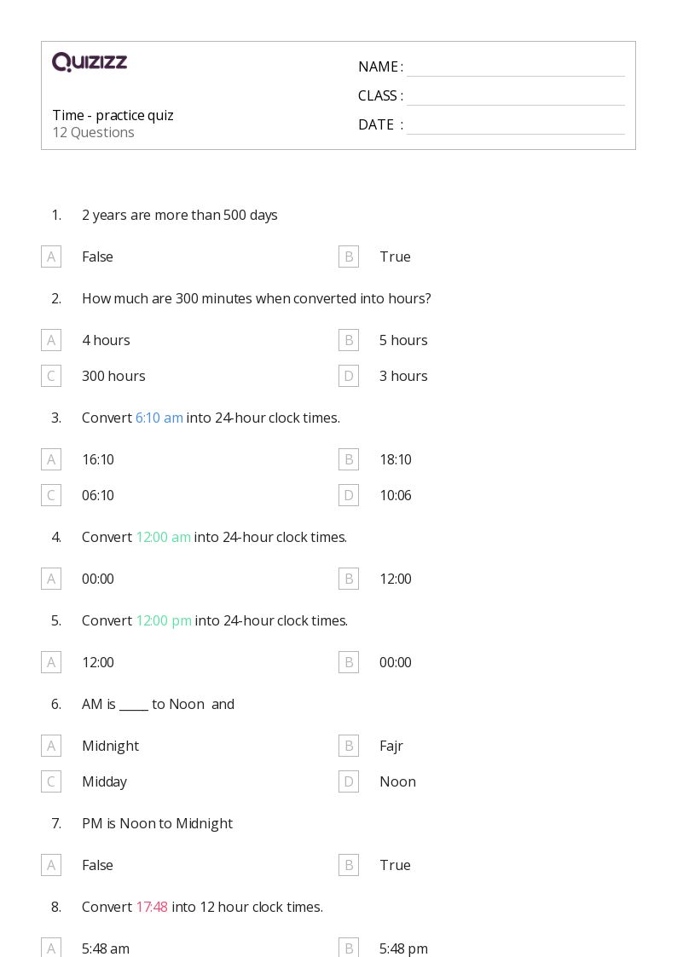Mark box C for 300 hours

(51, 376)
